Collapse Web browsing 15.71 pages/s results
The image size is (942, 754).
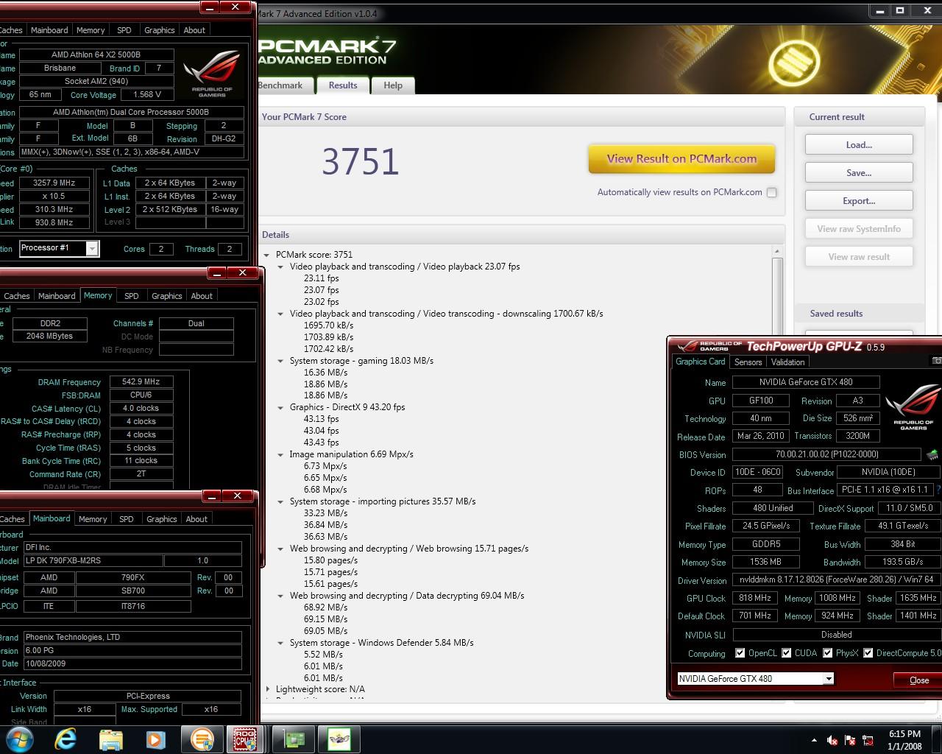pyautogui.click(x=280, y=549)
